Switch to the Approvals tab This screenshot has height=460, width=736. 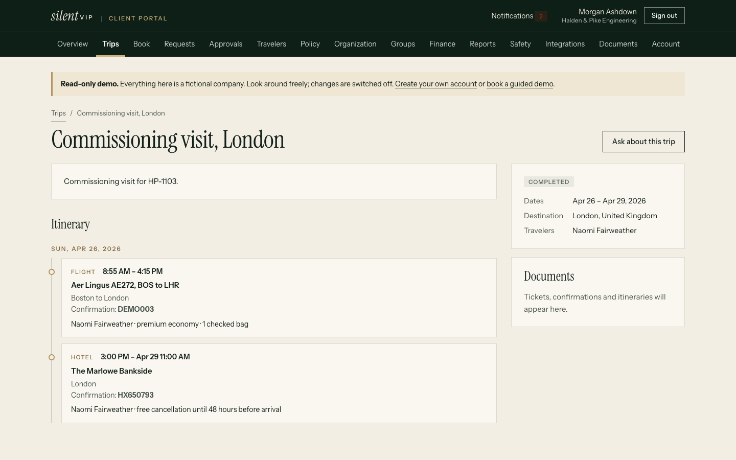tap(226, 44)
